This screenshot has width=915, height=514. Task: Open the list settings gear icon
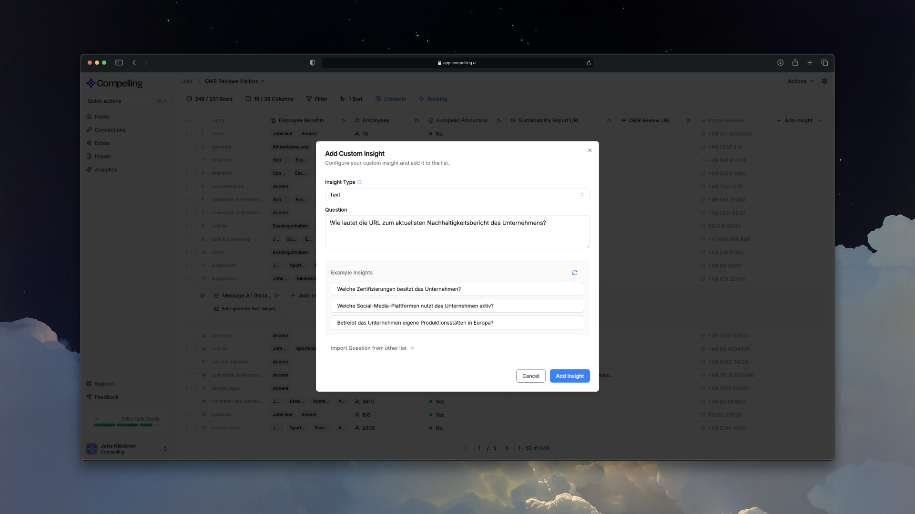pyautogui.click(x=824, y=81)
